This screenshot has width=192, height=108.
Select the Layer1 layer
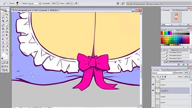point(172,102)
